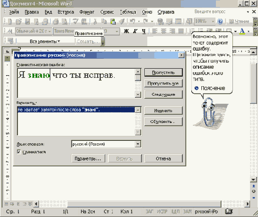
Task: Open the Сервис menu
Action: [107, 12]
